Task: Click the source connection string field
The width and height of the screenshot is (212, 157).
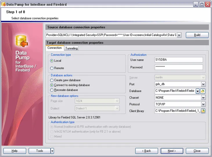Action: coord(111,35)
